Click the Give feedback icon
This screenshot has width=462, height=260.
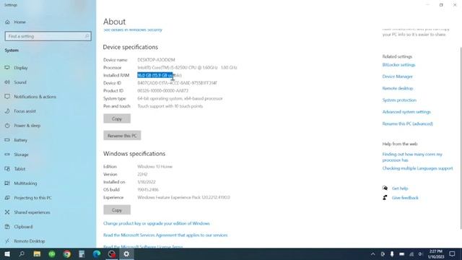tap(385, 197)
